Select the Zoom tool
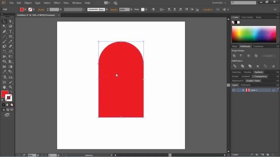The width and height of the screenshot is (280, 157). pos(10,87)
